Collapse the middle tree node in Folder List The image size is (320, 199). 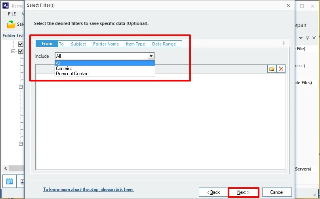21,87
